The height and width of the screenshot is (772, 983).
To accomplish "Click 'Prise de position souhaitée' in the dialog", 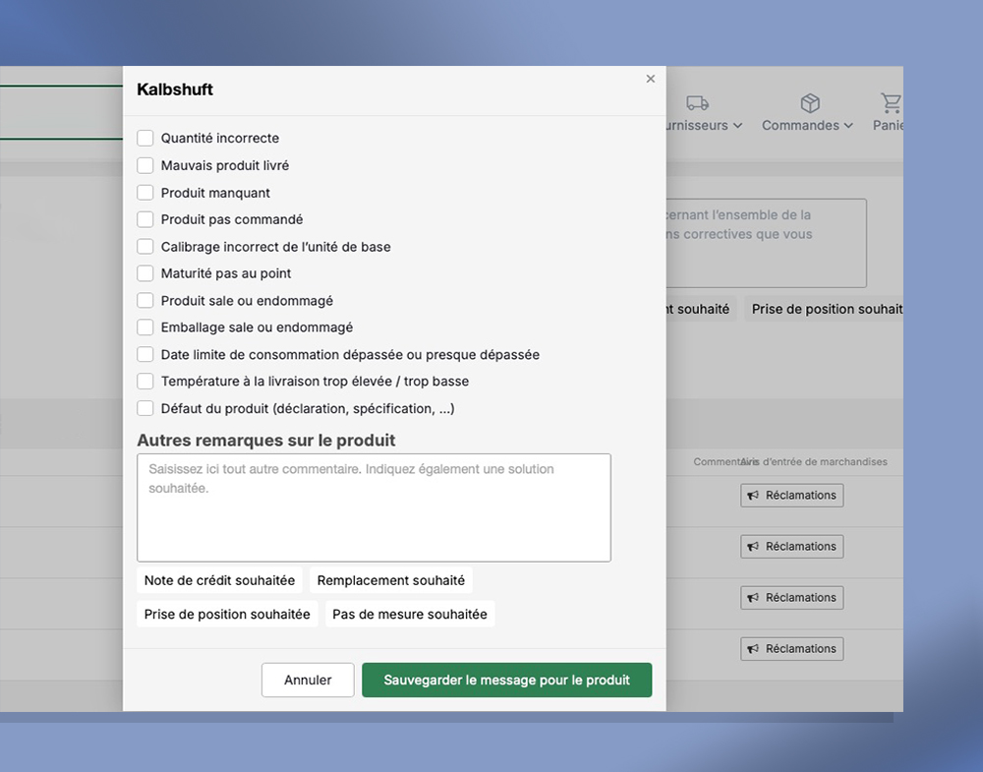I will (227, 615).
